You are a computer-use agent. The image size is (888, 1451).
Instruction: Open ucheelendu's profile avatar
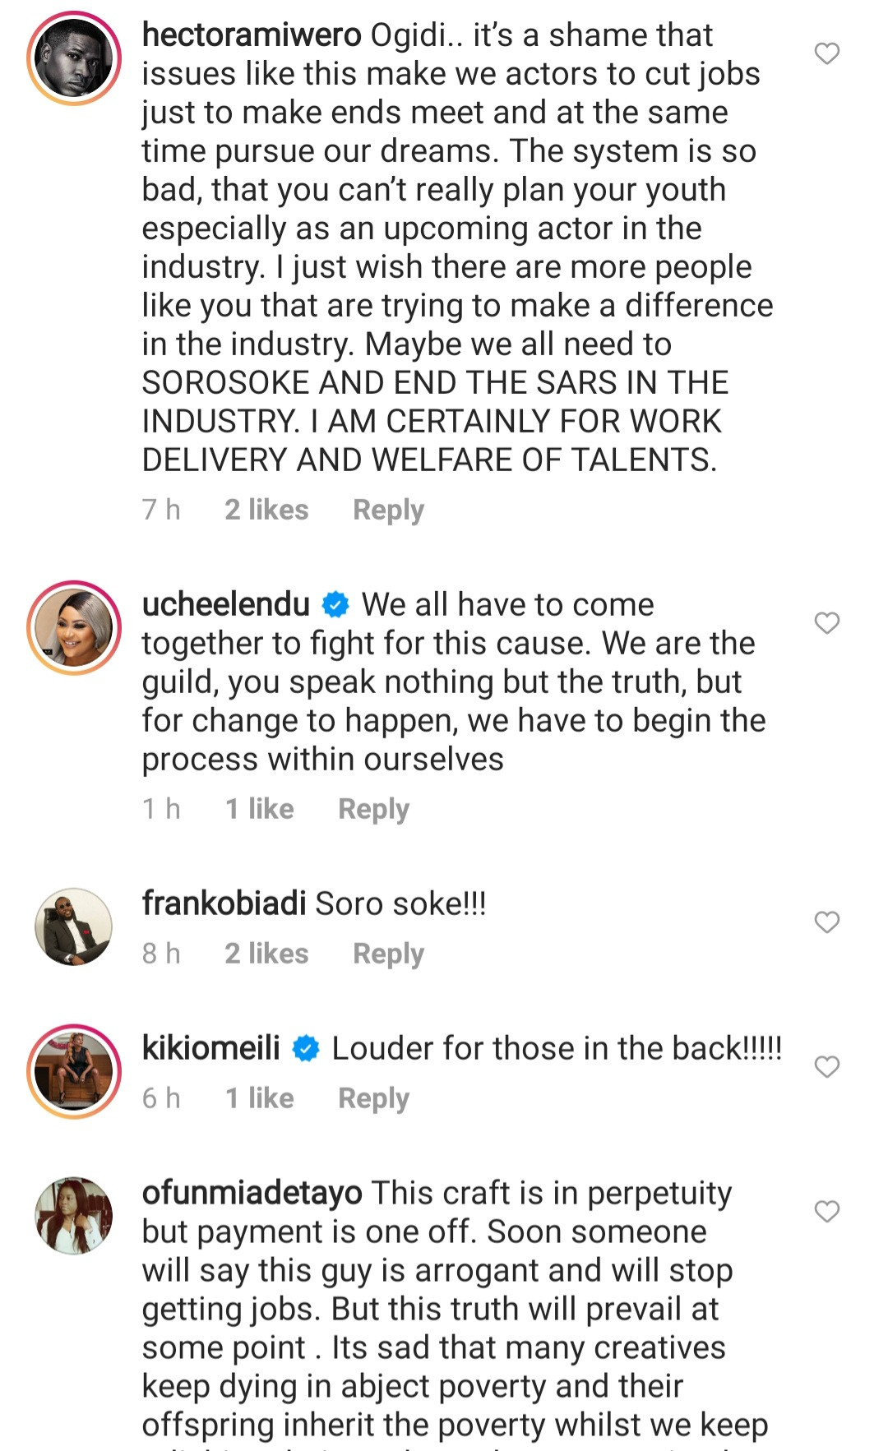74,628
